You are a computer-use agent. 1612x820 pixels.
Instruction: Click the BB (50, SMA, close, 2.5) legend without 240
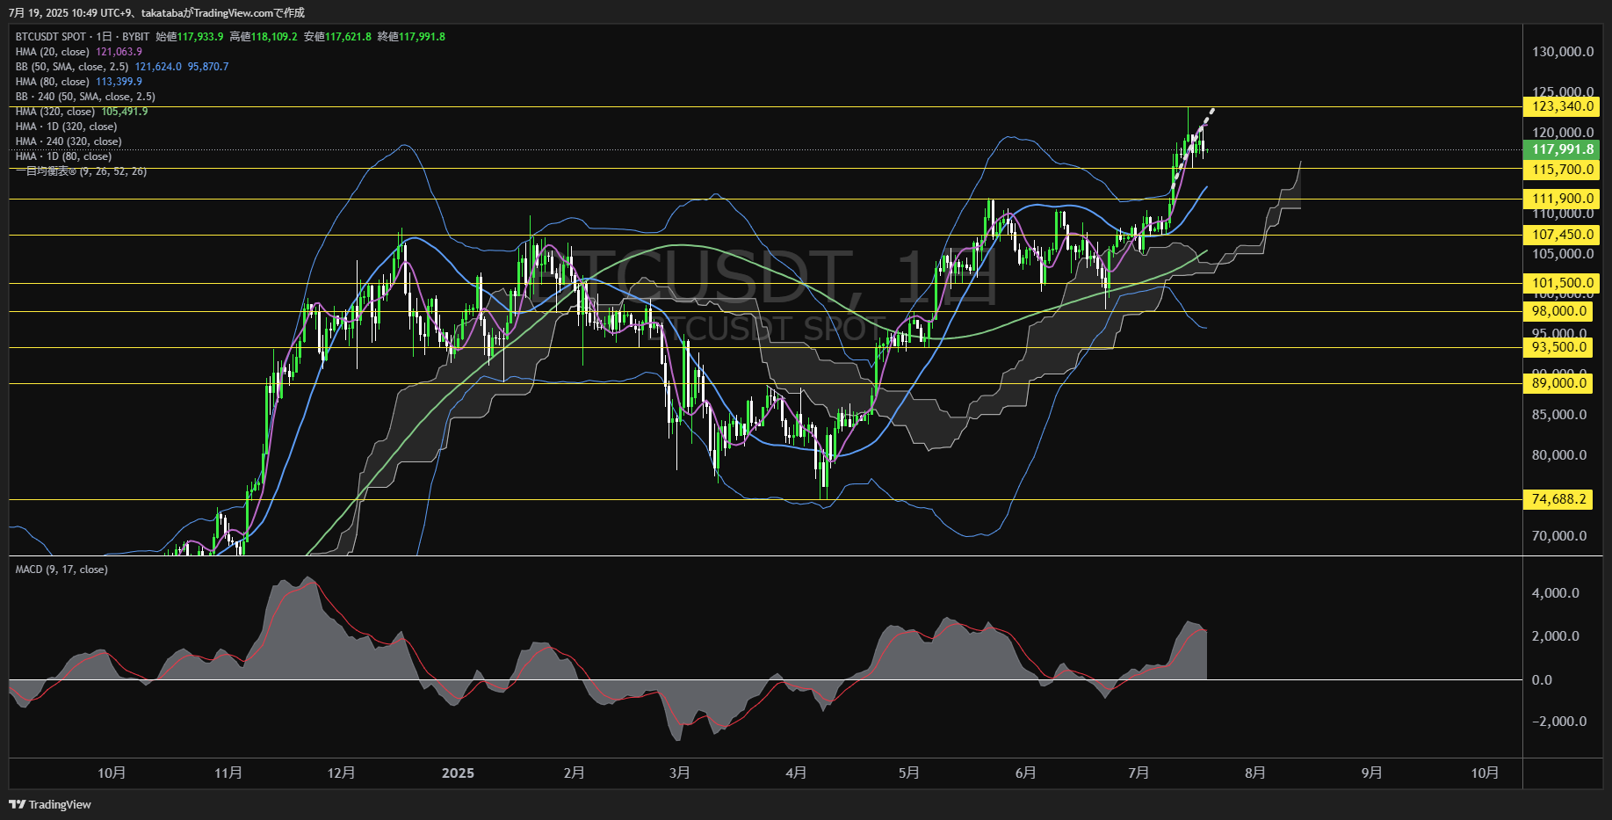tap(121, 67)
